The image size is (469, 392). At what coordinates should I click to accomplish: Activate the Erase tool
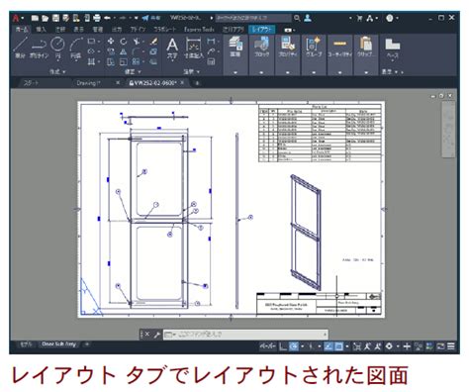point(153,41)
